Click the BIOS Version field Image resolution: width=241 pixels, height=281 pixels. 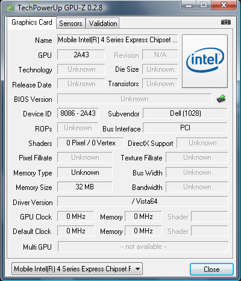(134, 99)
